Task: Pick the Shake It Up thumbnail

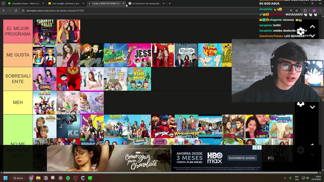Action: [x=45, y=79]
